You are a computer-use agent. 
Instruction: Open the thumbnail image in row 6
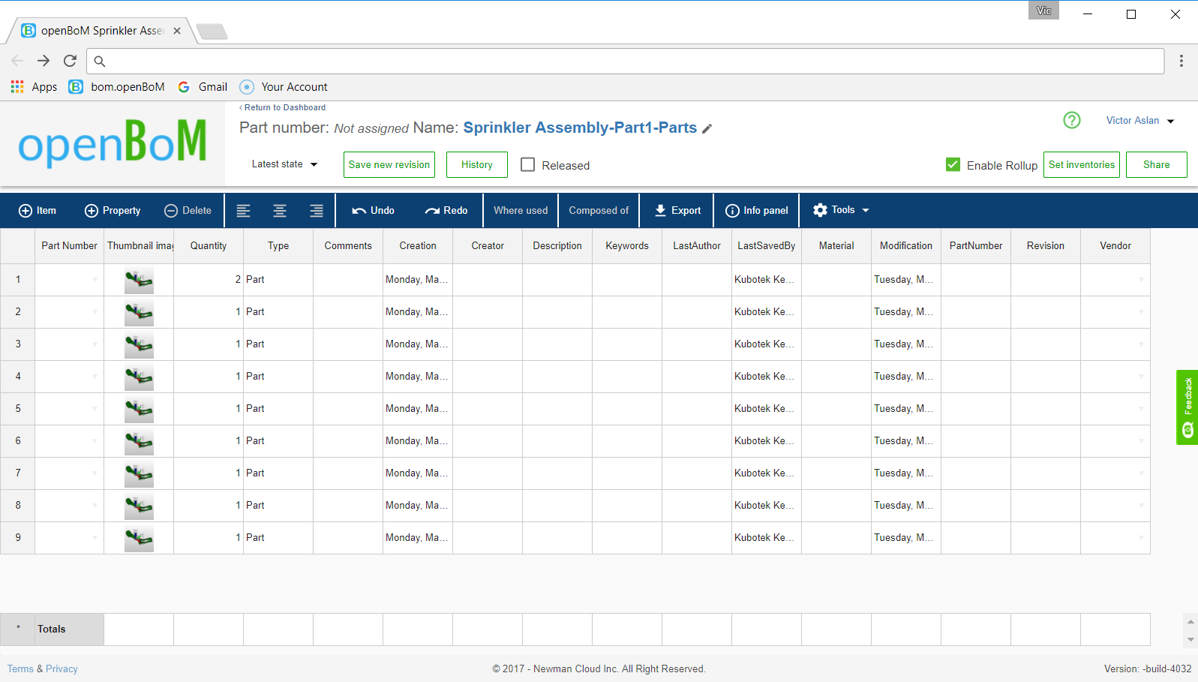[139, 442]
